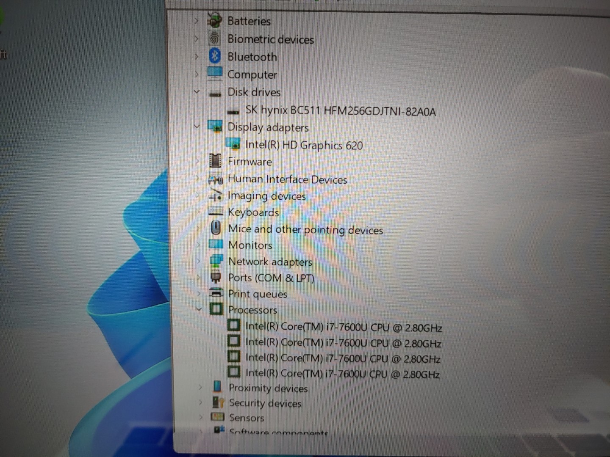Image resolution: width=610 pixels, height=457 pixels.
Task: Click the Keyboards category icon
Action: coord(216,212)
